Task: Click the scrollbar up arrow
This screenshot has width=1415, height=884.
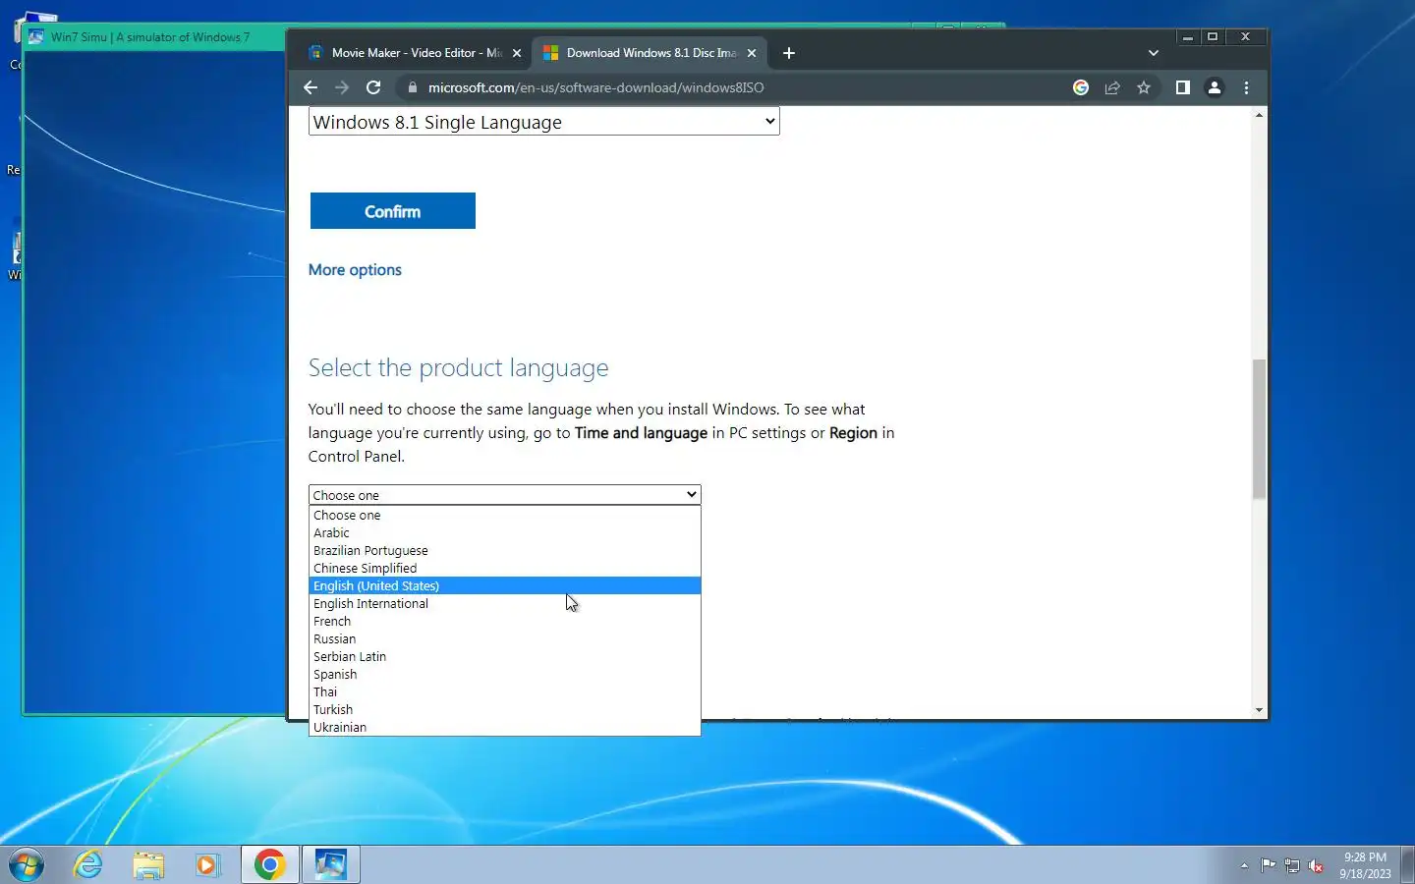Action: [x=1259, y=116]
